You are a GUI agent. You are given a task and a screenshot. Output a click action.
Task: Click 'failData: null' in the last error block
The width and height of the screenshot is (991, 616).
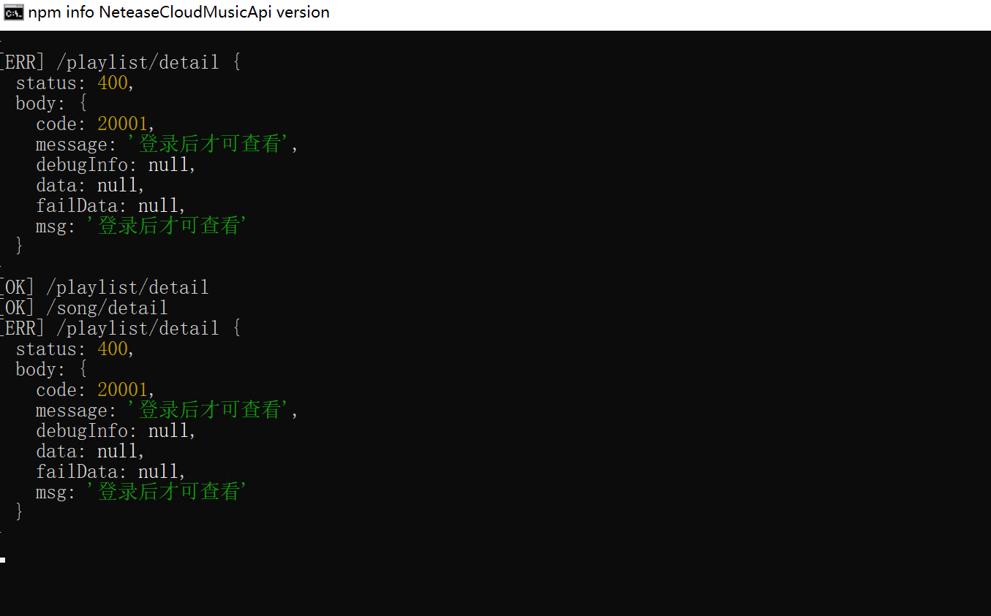[110, 471]
